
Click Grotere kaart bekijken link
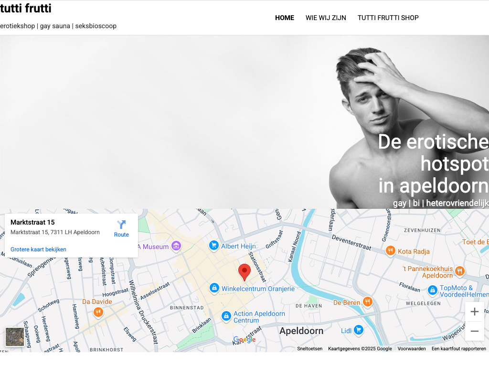coord(38,249)
